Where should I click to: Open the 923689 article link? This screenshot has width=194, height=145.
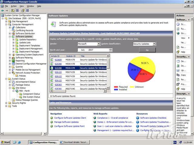click(x=58, y=60)
